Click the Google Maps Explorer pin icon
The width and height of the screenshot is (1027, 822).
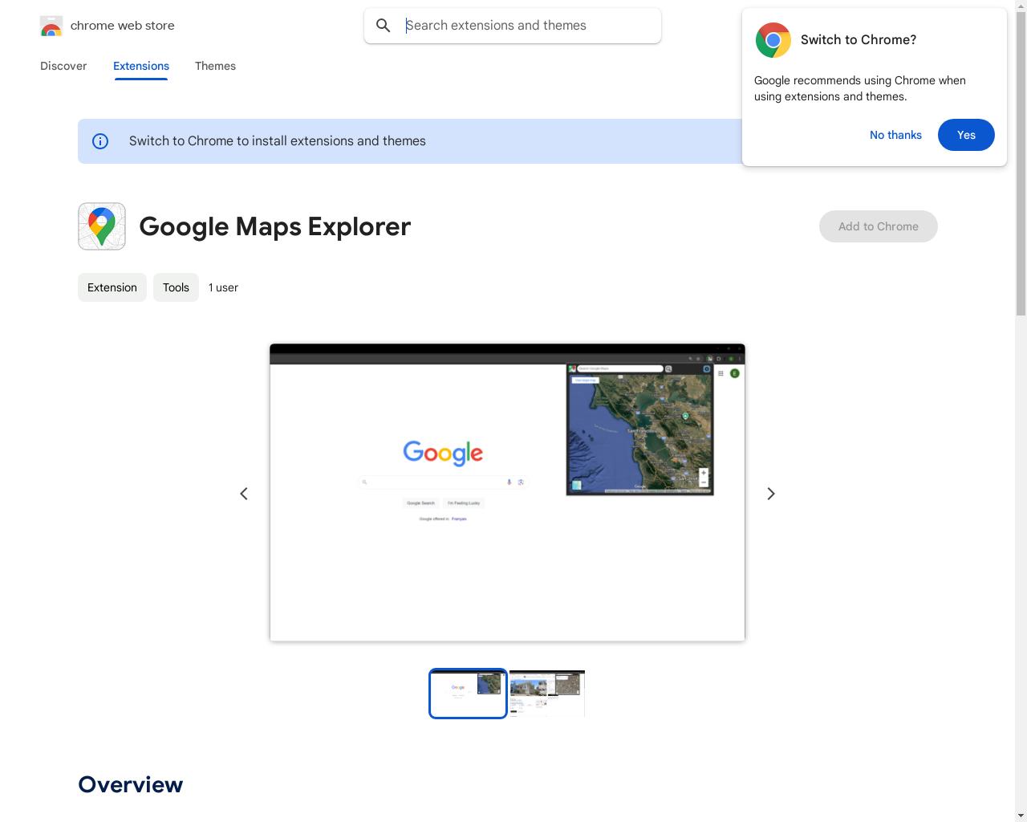click(102, 226)
